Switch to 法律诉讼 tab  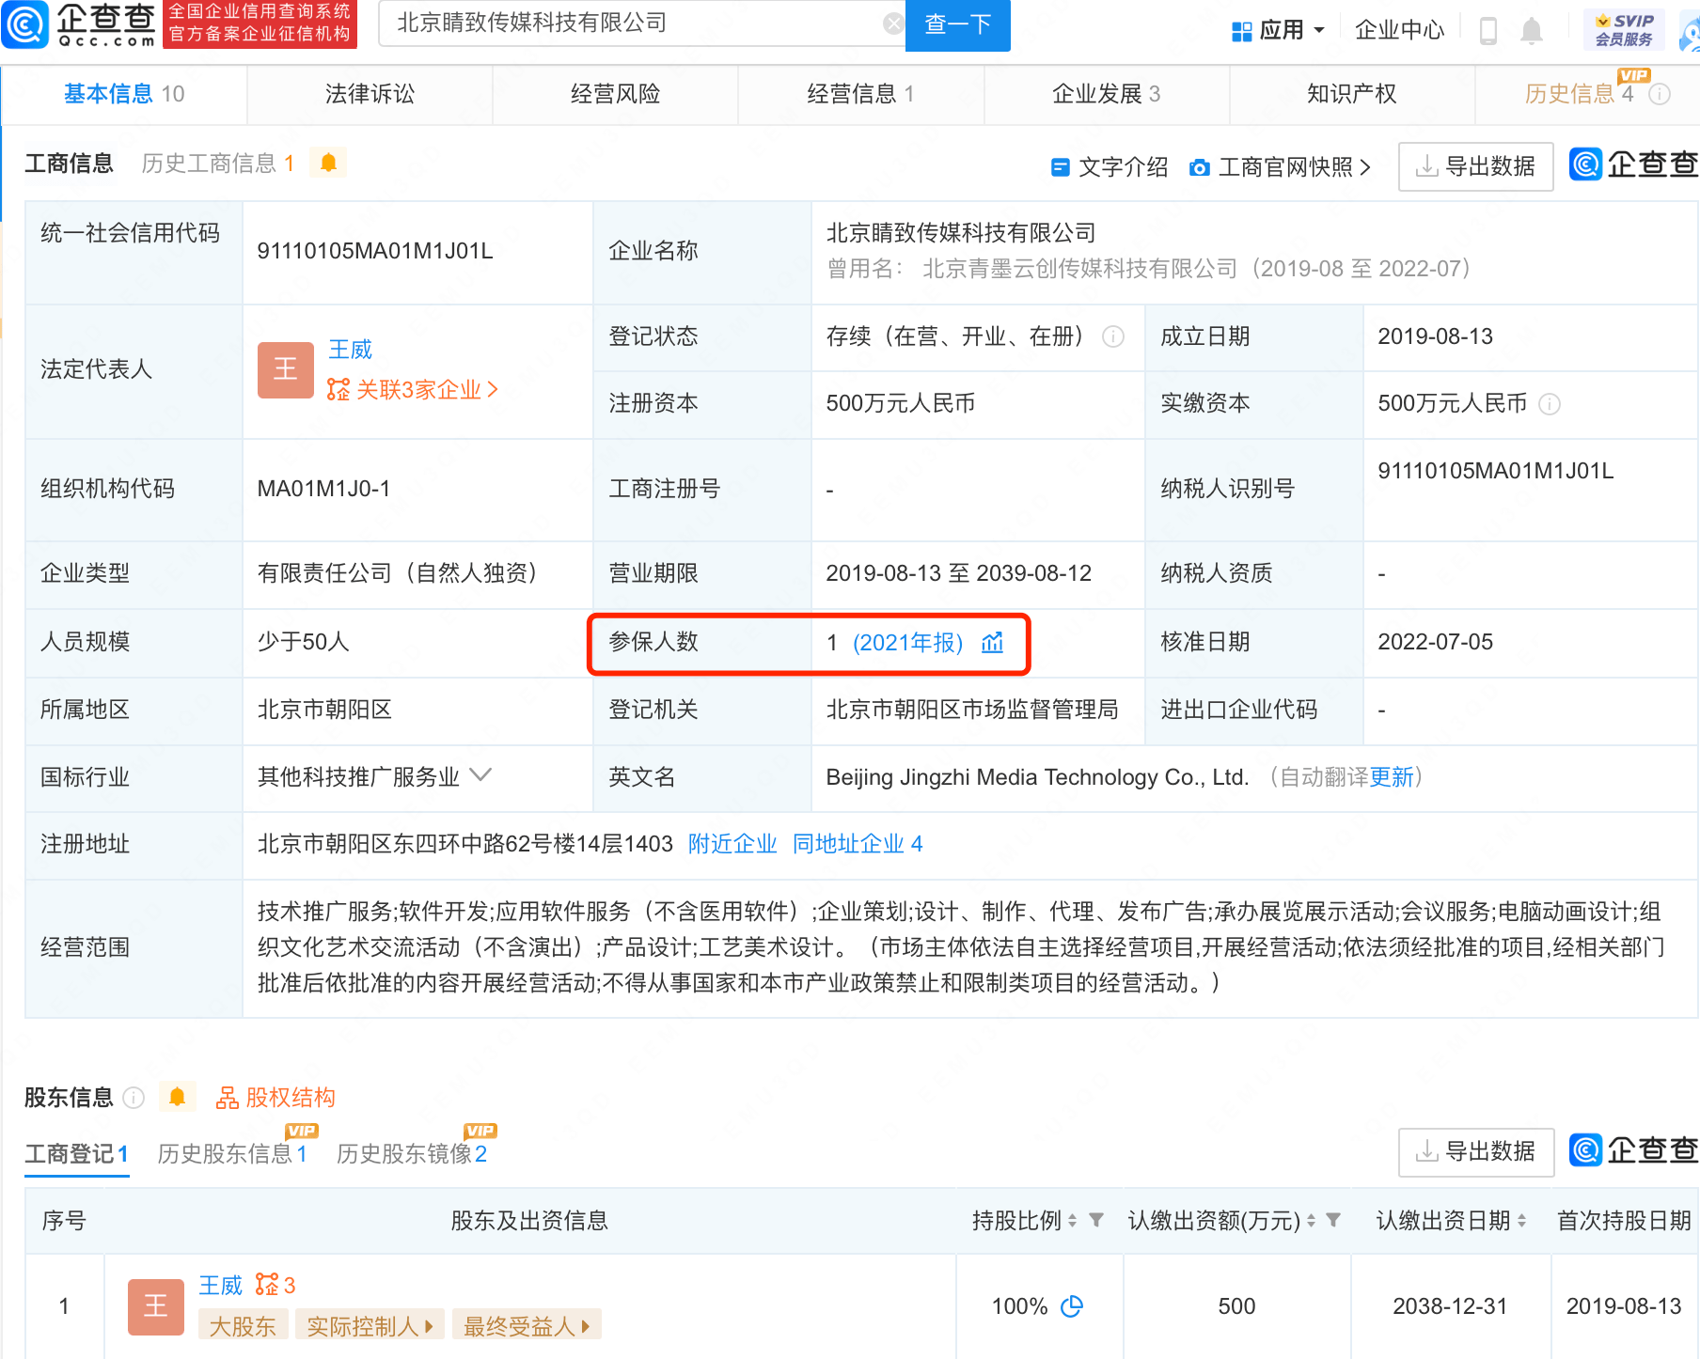(370, 94)
